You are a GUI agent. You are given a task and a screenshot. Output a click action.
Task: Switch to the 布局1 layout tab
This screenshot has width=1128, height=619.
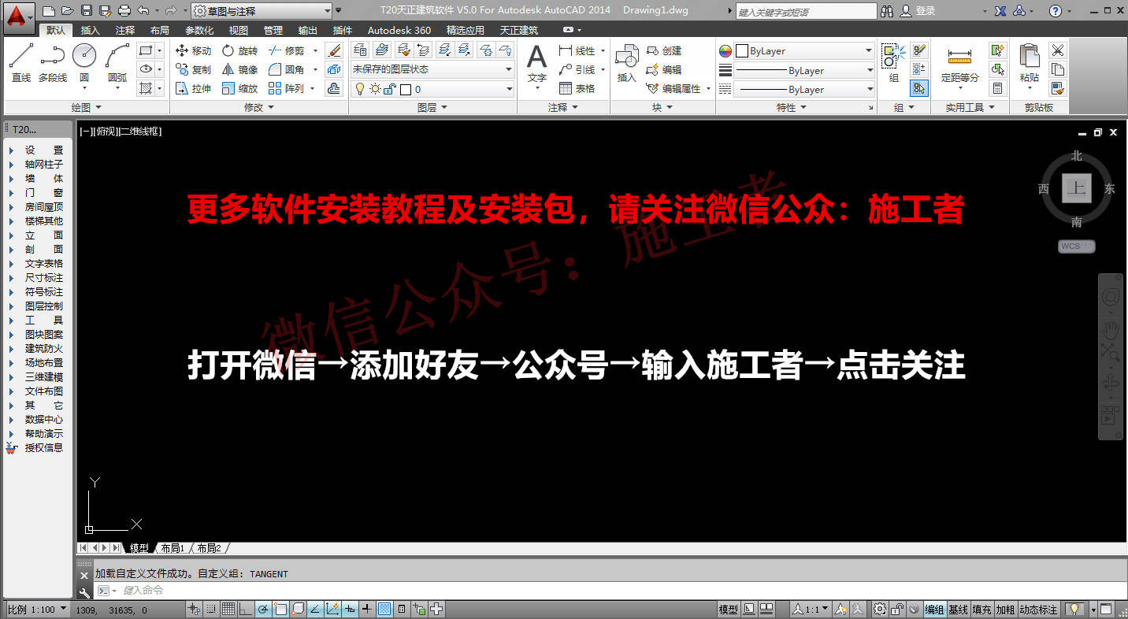[173, 548]
